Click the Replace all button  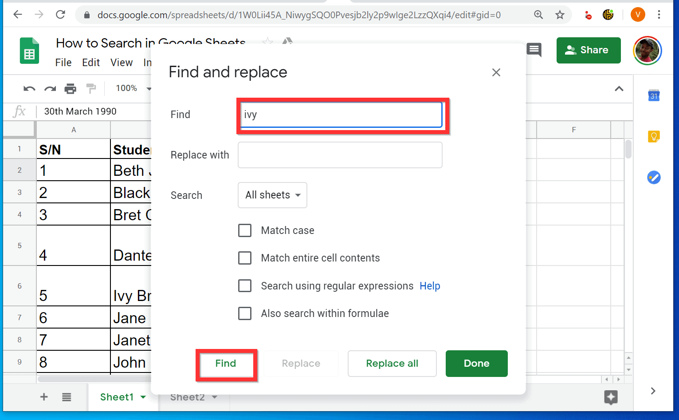pyautogui.click(x=392, y=364)
